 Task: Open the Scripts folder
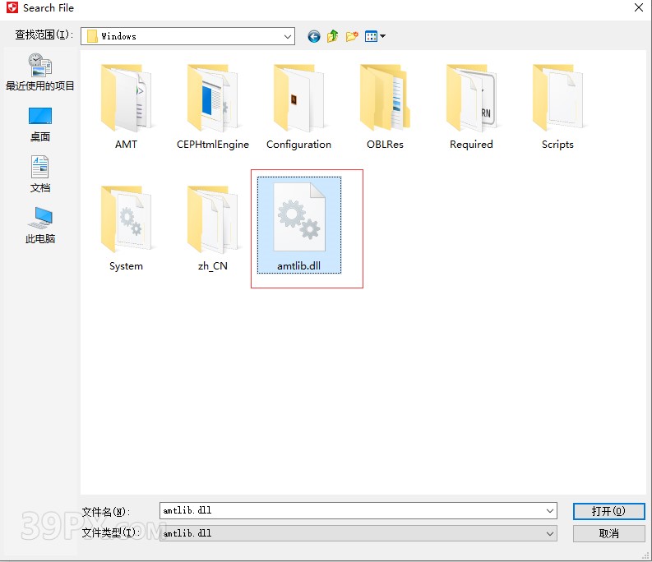coord(557,108)
